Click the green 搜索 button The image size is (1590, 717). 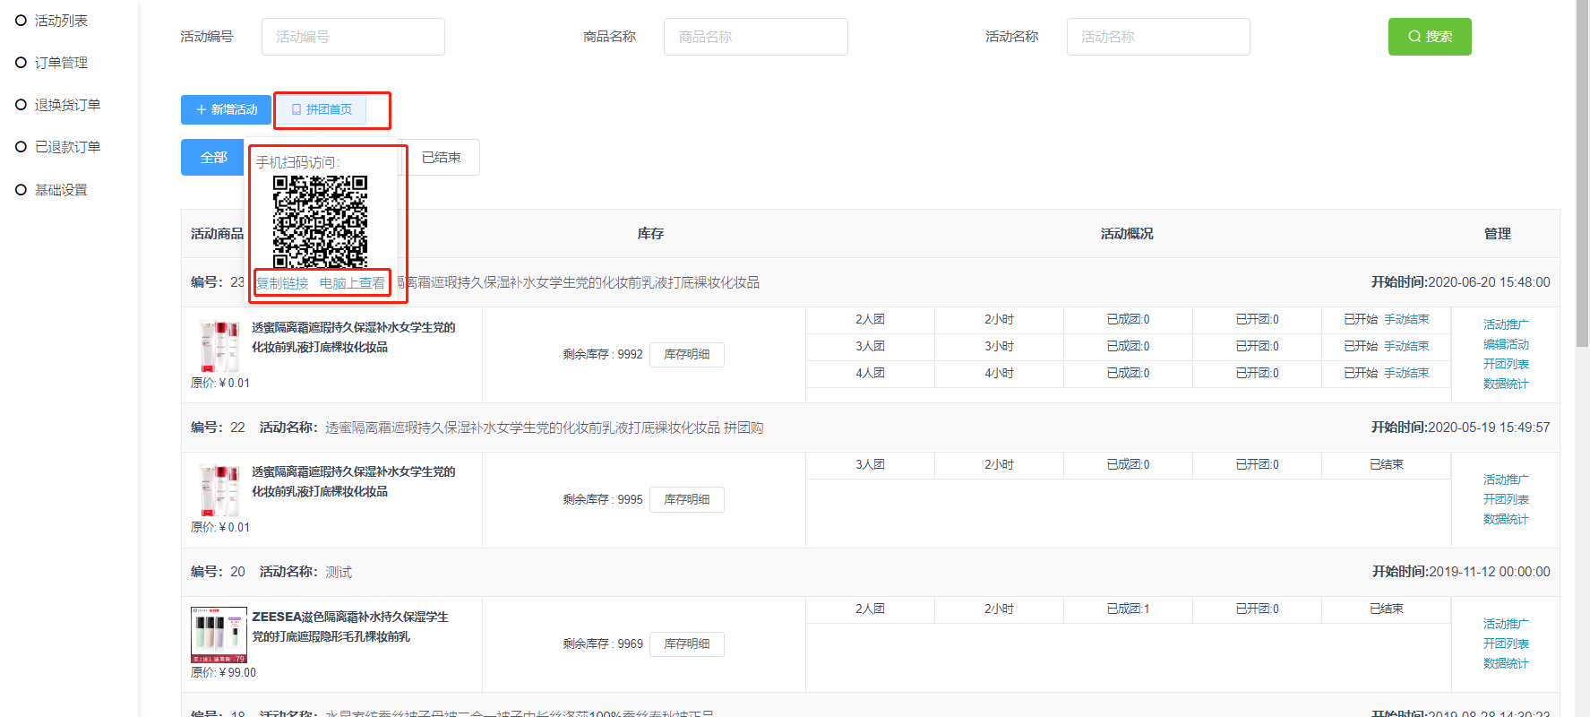coord(1430,37)
